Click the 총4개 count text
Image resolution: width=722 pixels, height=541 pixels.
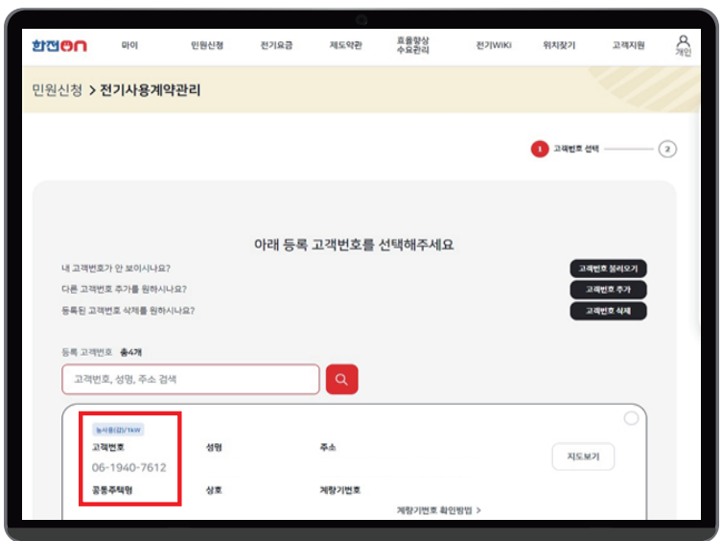coord(130,353)
